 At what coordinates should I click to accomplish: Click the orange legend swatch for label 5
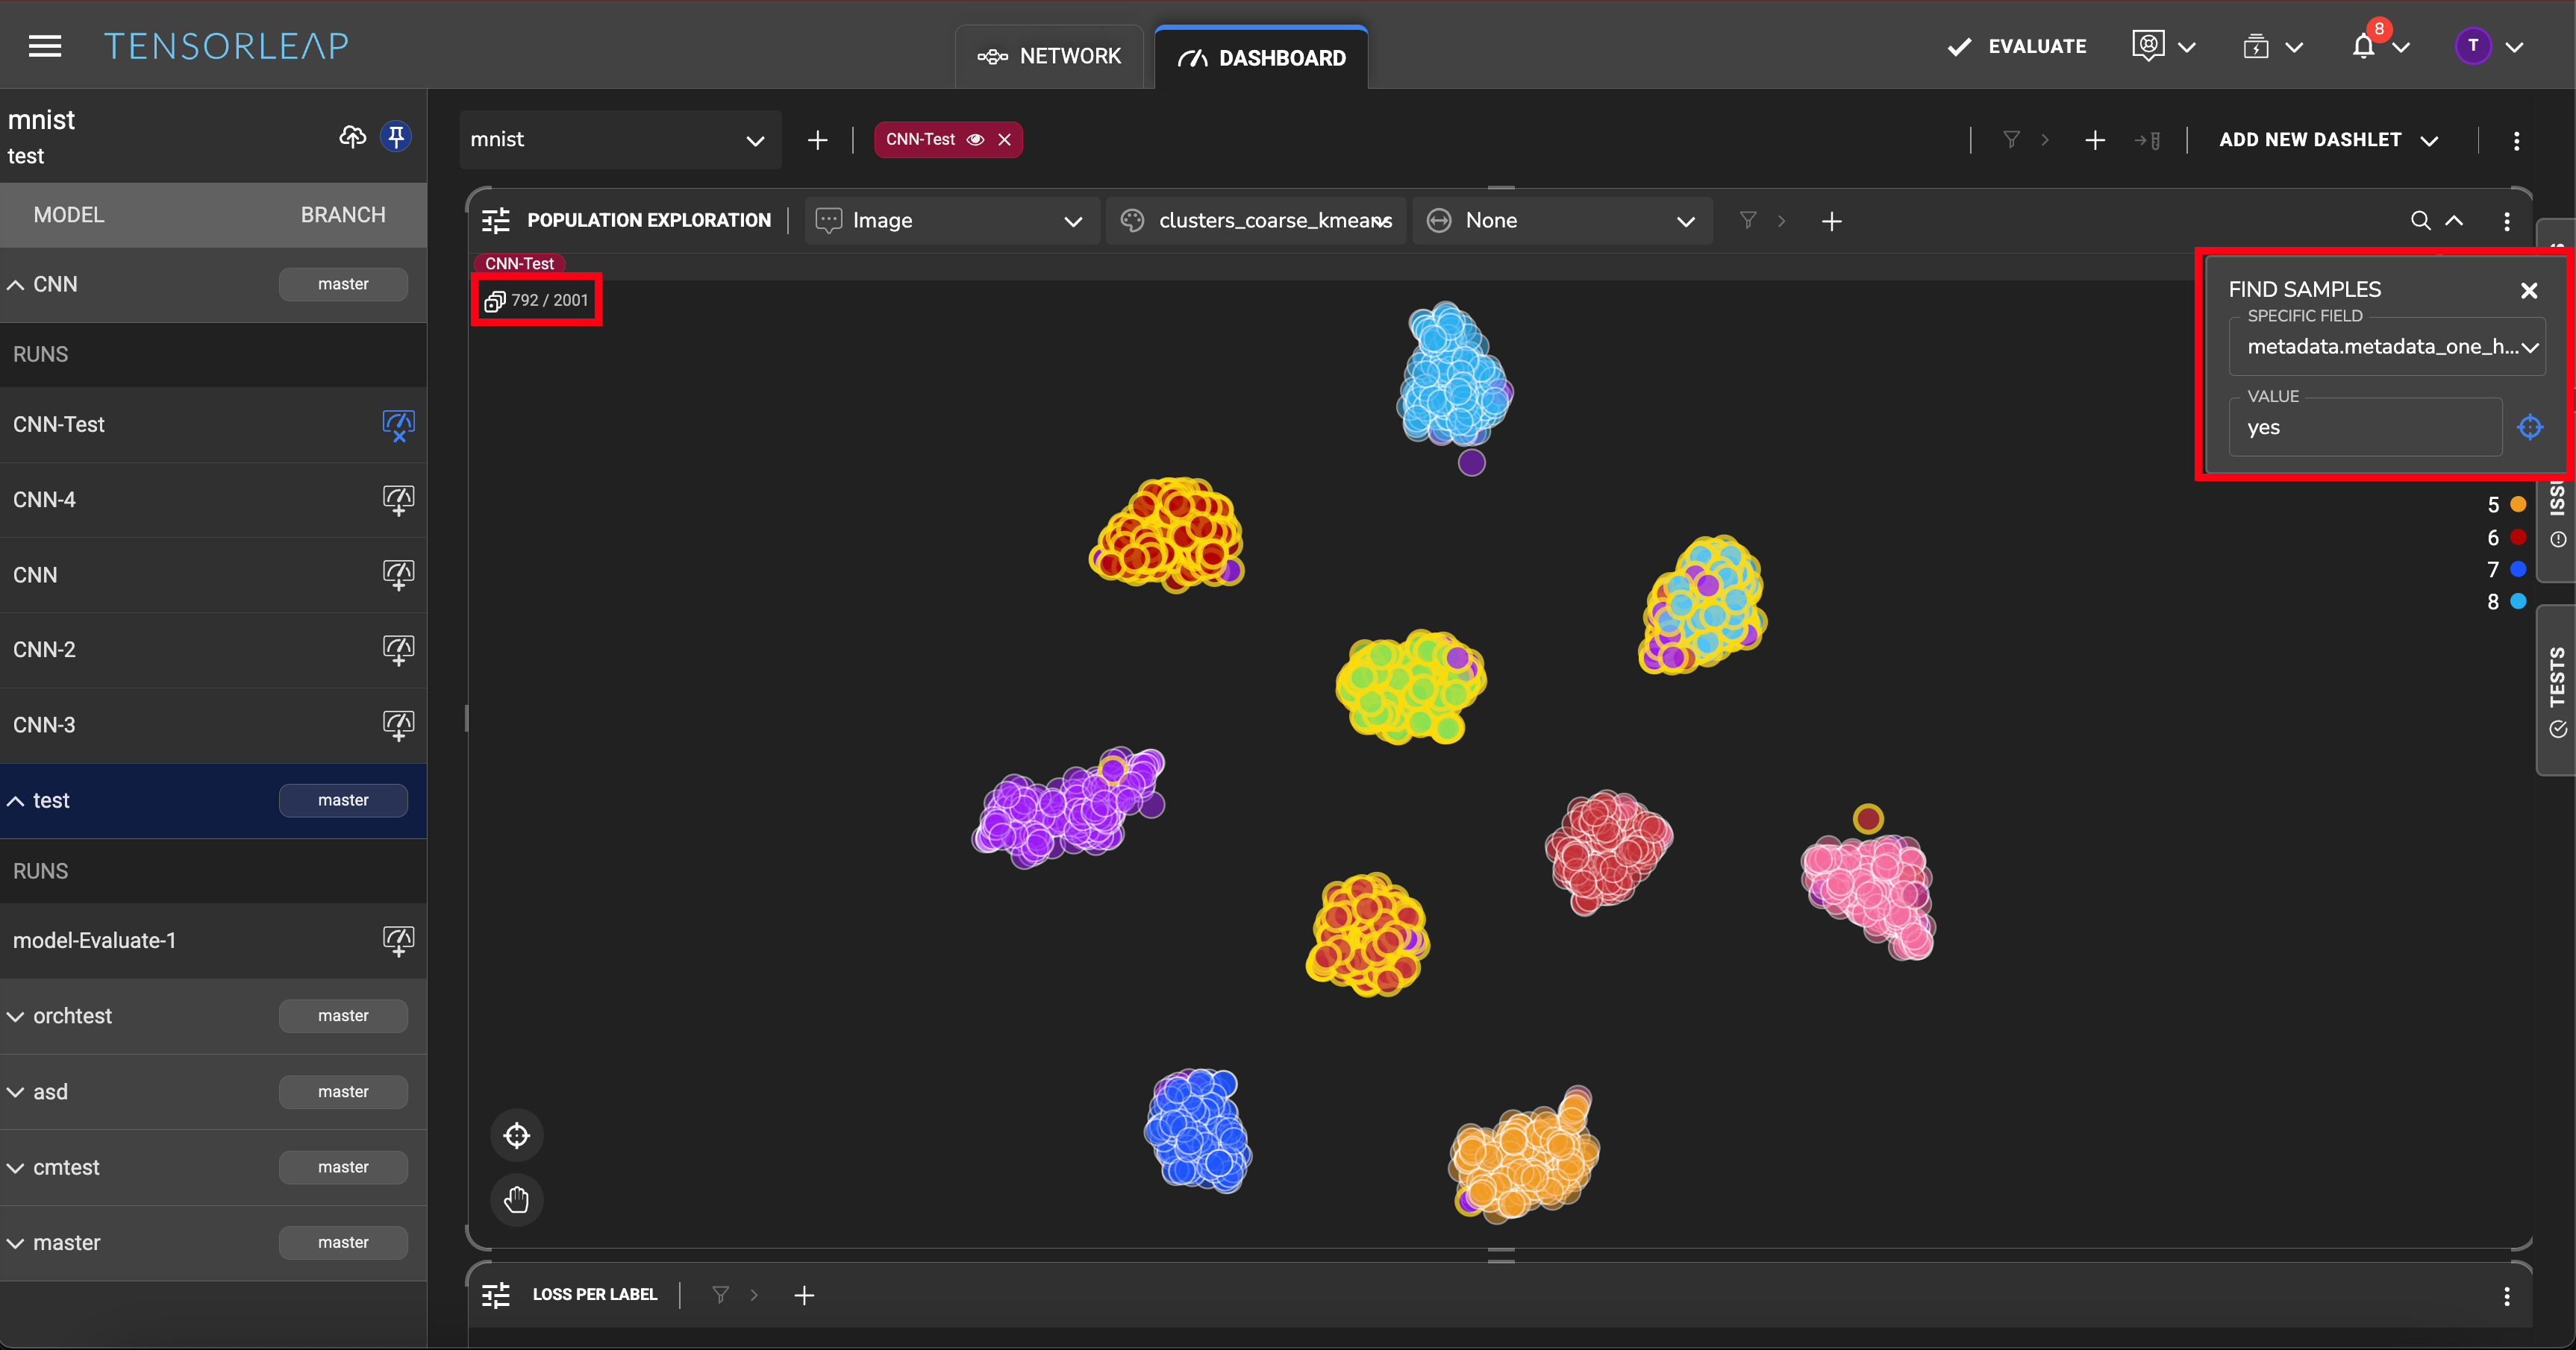coord(2518,505)
